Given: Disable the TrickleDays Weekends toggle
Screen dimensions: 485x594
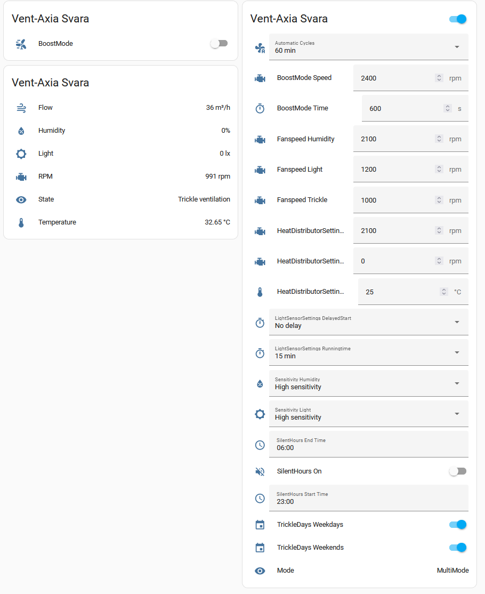Looking at the screenshot, I should pos(458,548).
